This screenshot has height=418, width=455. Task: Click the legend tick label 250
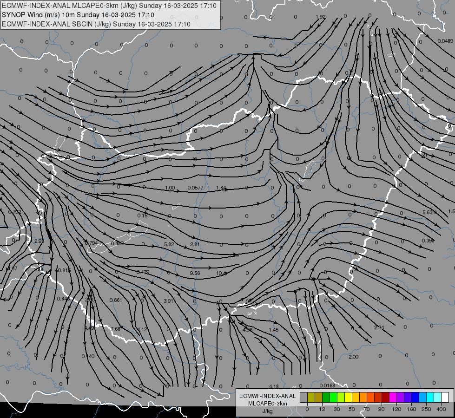coord(426,409)
